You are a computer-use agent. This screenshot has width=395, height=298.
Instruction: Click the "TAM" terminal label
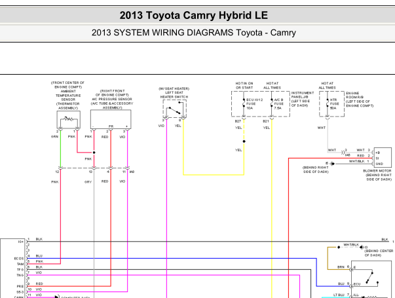click(20, 264)
